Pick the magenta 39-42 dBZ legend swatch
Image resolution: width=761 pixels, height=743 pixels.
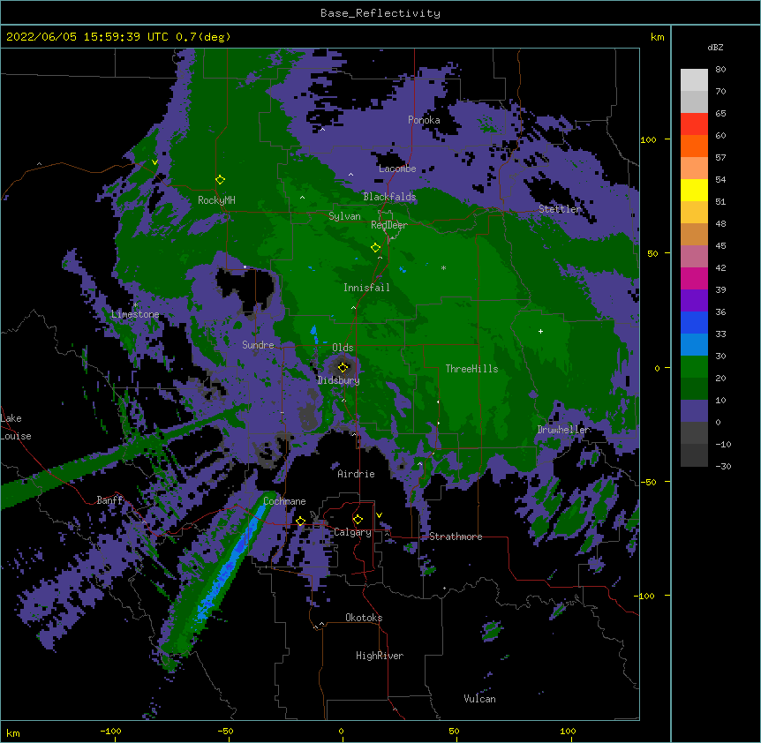tap(694, 278)
